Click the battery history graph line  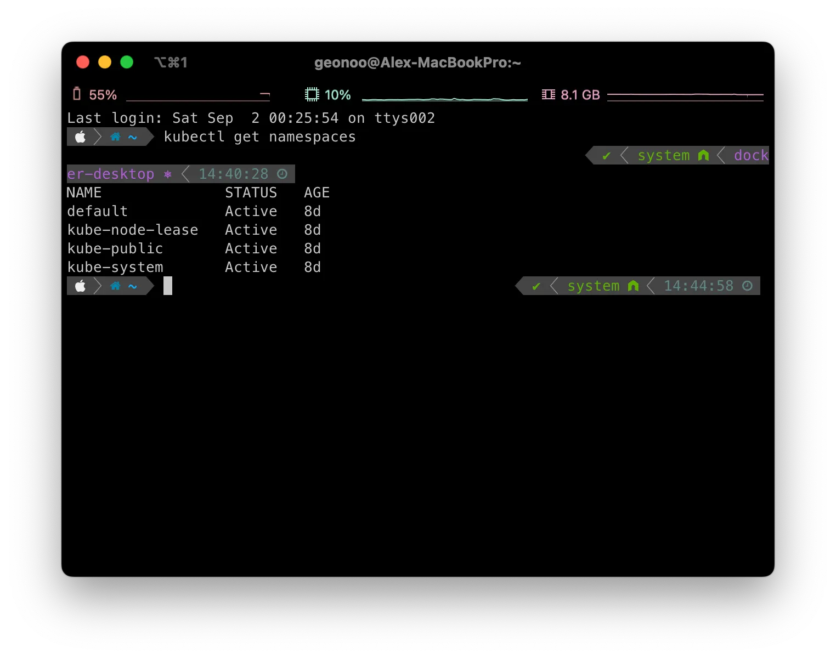pyautogui.click(x=198, y=98)
